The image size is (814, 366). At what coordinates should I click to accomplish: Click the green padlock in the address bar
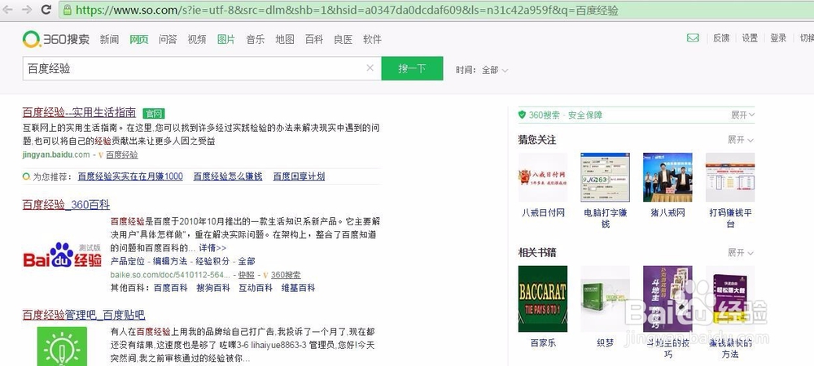click(67, 9)
